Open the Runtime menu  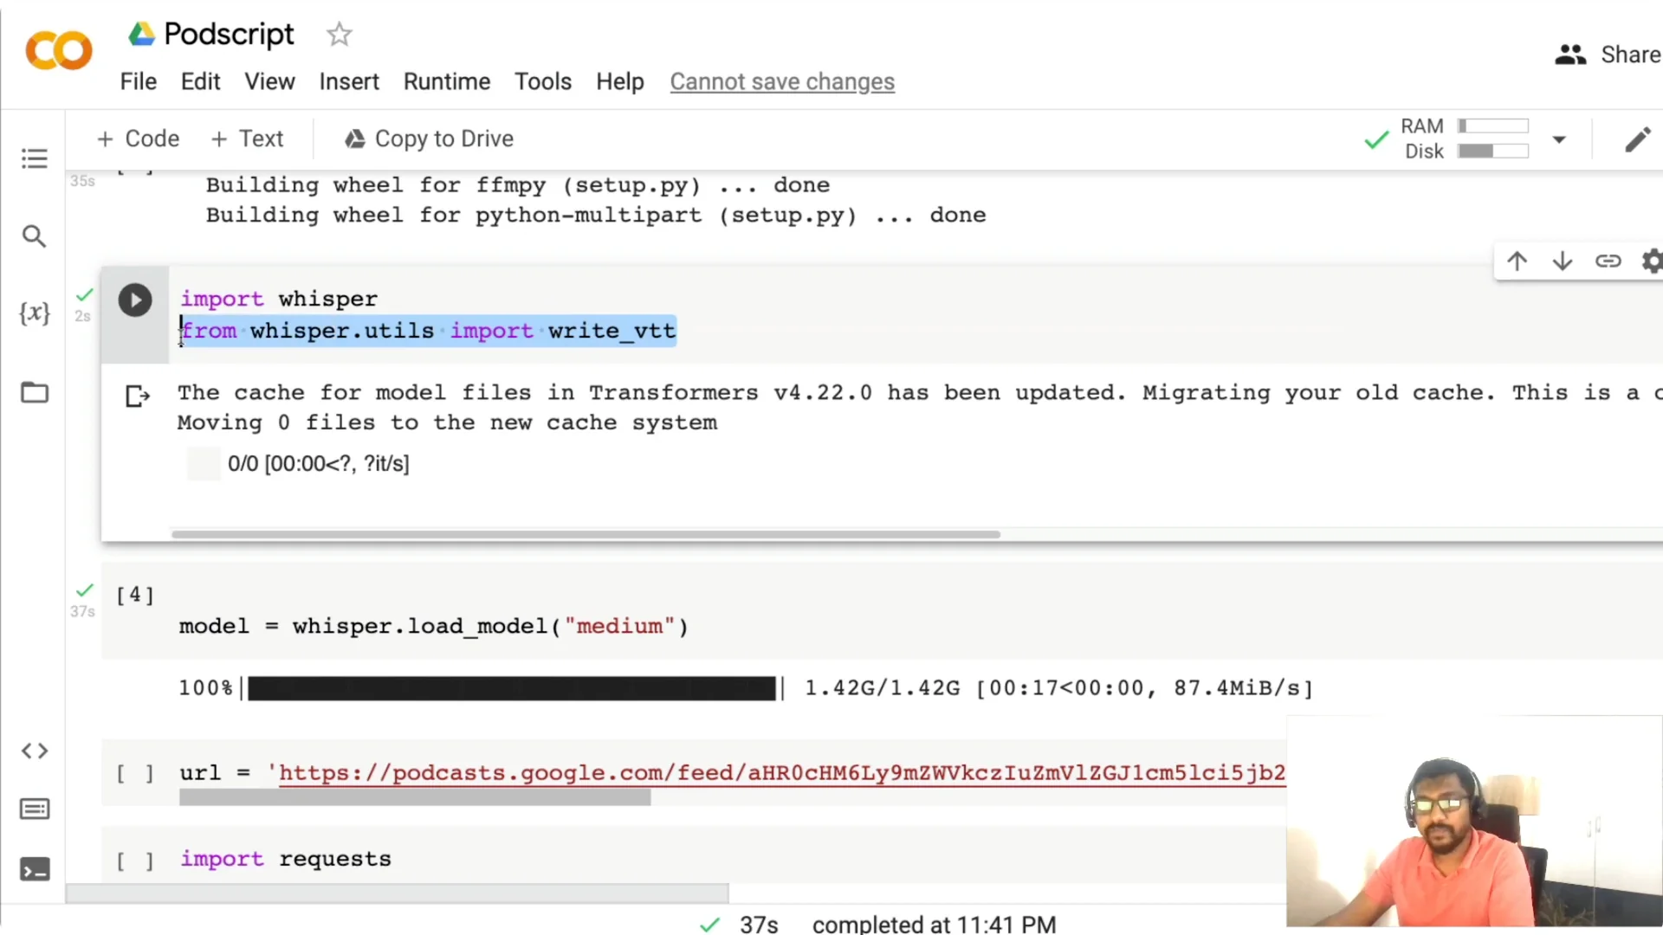tap(447, 81)
